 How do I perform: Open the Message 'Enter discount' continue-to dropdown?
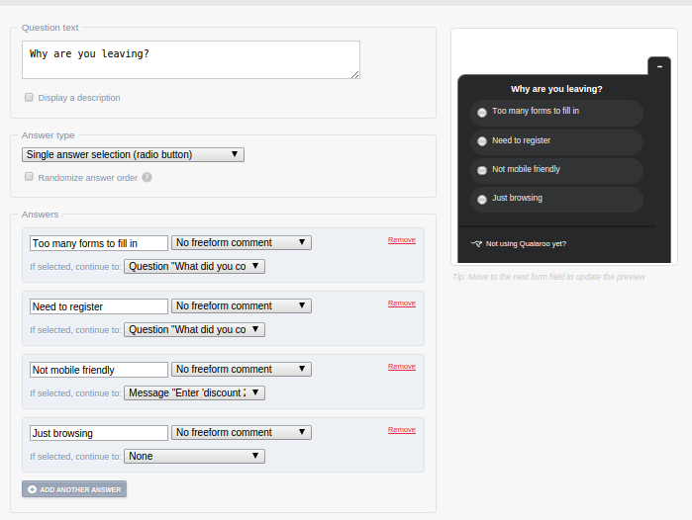pyautogui.click(x=194, y=393)
